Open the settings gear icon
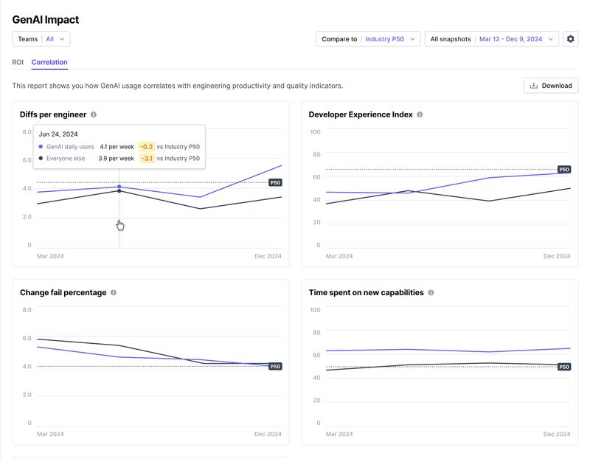This screenshot has height=459, width=590. [x=570, y=39]
